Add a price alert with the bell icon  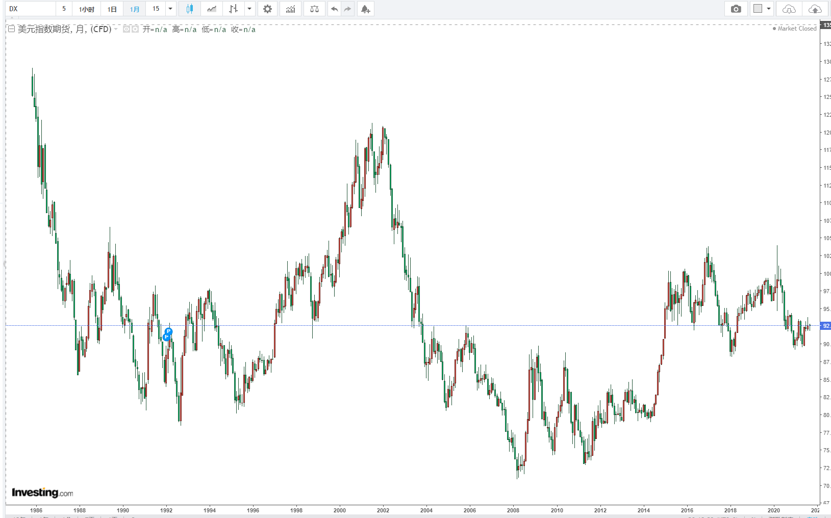point(365,9)
